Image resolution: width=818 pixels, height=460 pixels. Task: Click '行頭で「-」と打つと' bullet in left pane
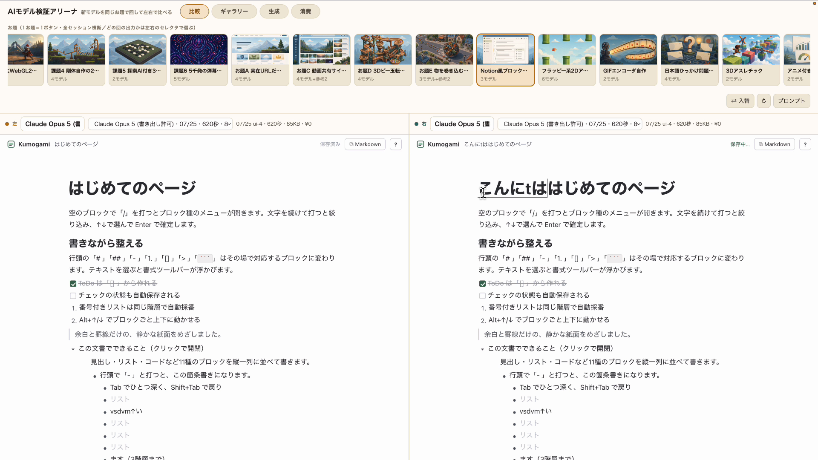(176, 375)
